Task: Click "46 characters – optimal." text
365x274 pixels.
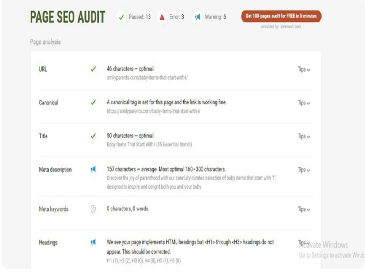Action: (x=131, y=69)
